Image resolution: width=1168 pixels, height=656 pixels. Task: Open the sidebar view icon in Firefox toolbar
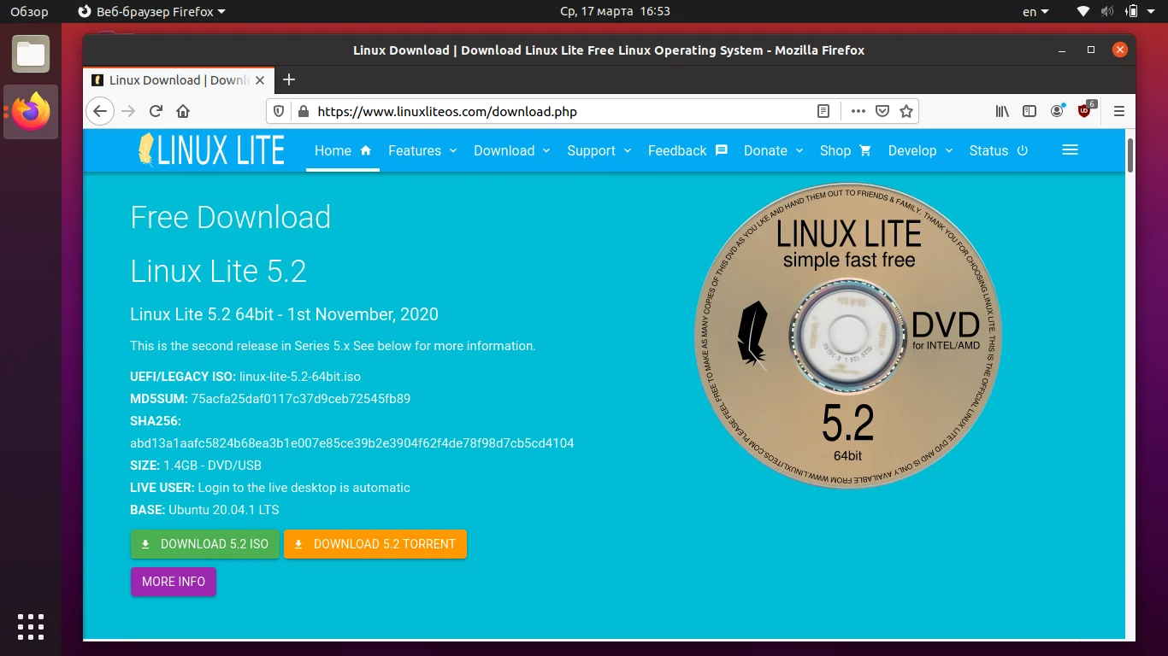click(x=1029, y=111)
